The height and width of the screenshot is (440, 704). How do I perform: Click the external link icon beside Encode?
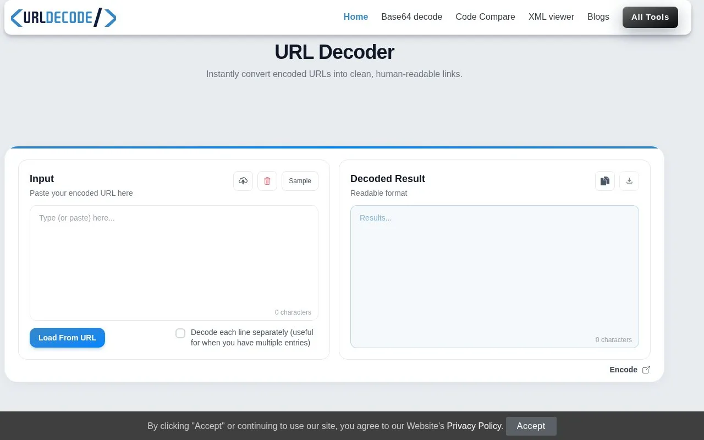646,370
